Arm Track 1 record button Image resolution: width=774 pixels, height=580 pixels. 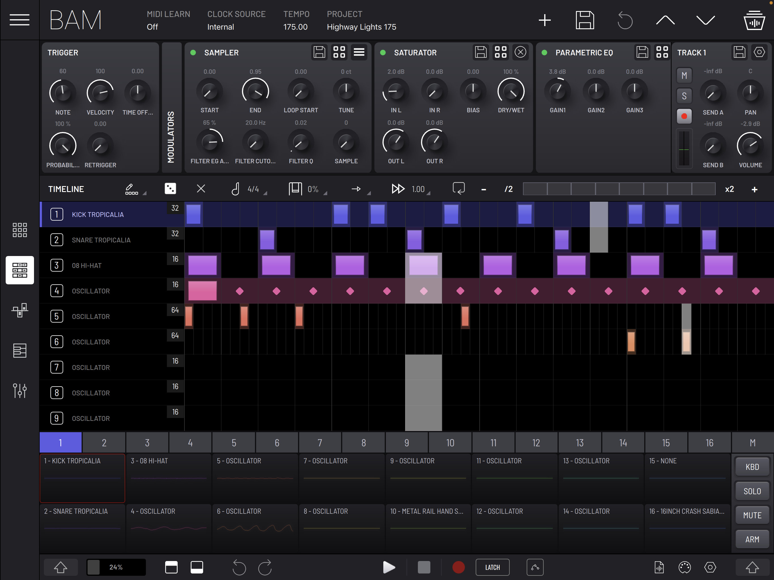[x=684, y=116]
